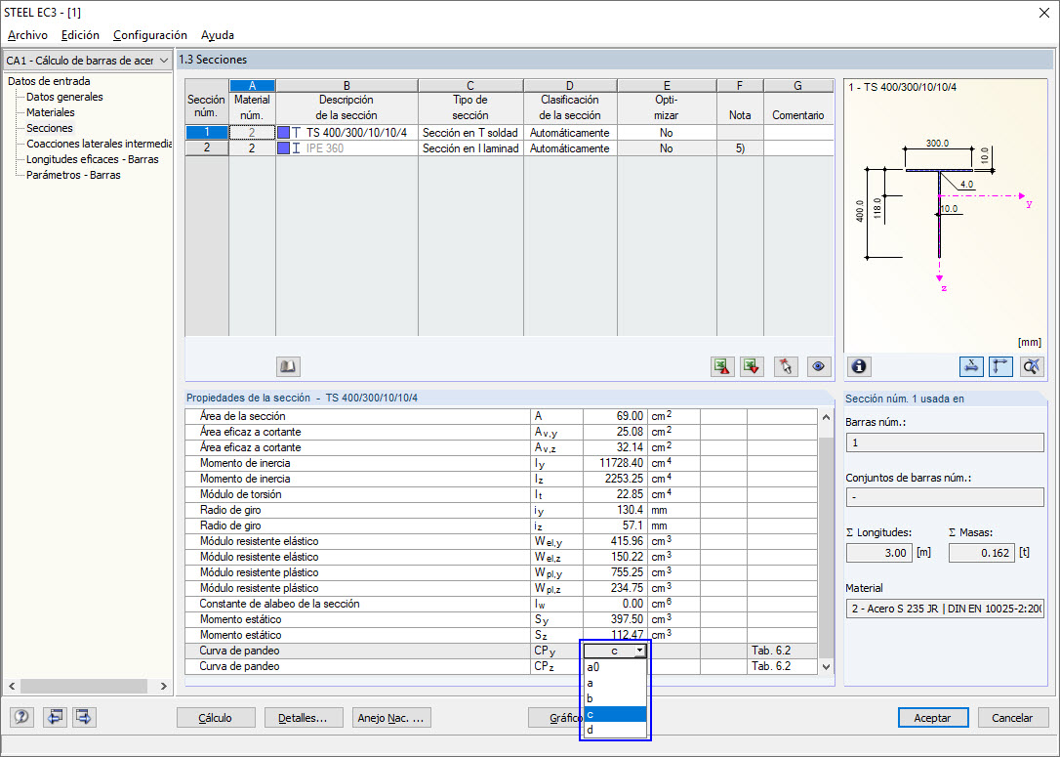Click the purple color swatch for TS 400/300/10/10/4
The width and height of the screenshot is (1060, 757).
tap(284, 133)
